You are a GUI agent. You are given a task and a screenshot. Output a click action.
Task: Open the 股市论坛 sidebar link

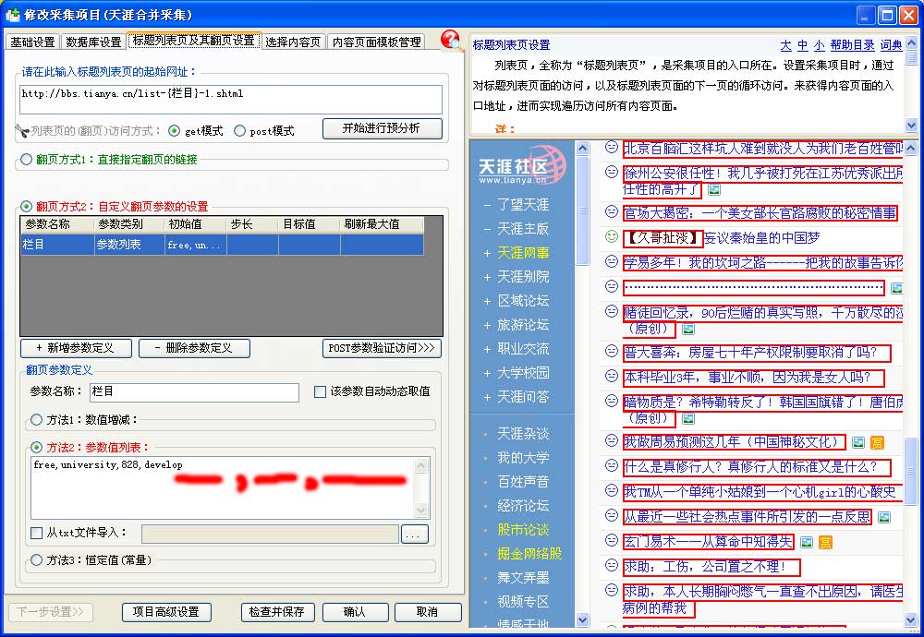[x=523, y=529]
